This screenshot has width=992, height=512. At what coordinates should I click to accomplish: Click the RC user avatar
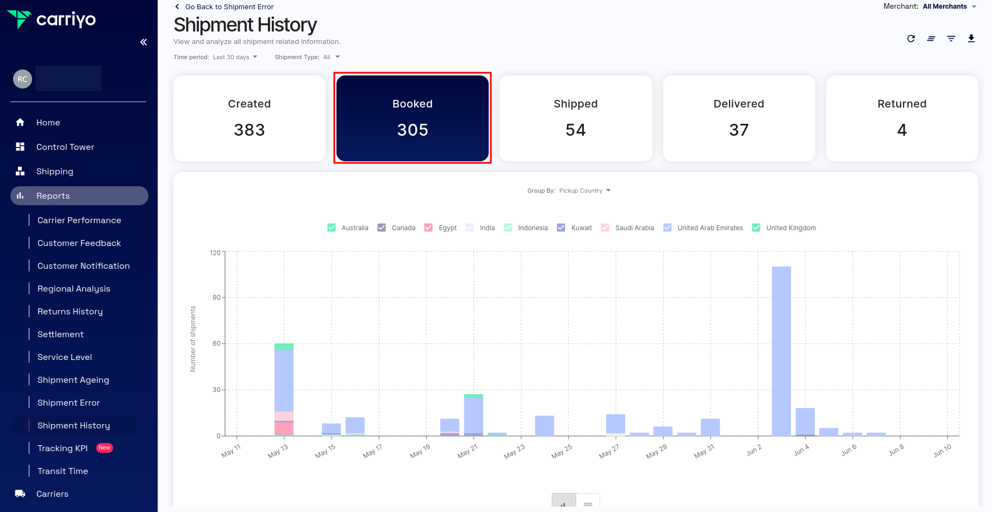[22, 79]
